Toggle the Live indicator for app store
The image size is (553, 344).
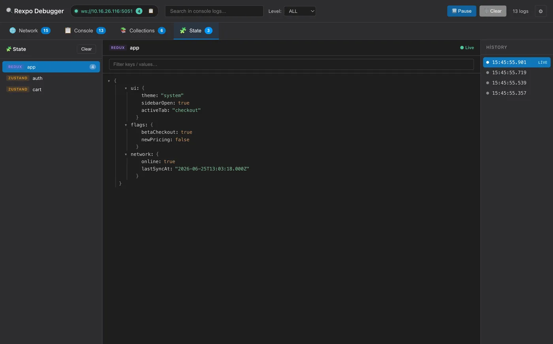(467, 48)
